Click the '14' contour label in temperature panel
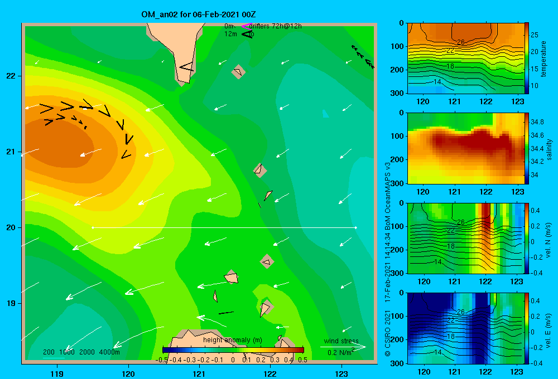Viewport: 558px width, 379px height. pos(437,82)
